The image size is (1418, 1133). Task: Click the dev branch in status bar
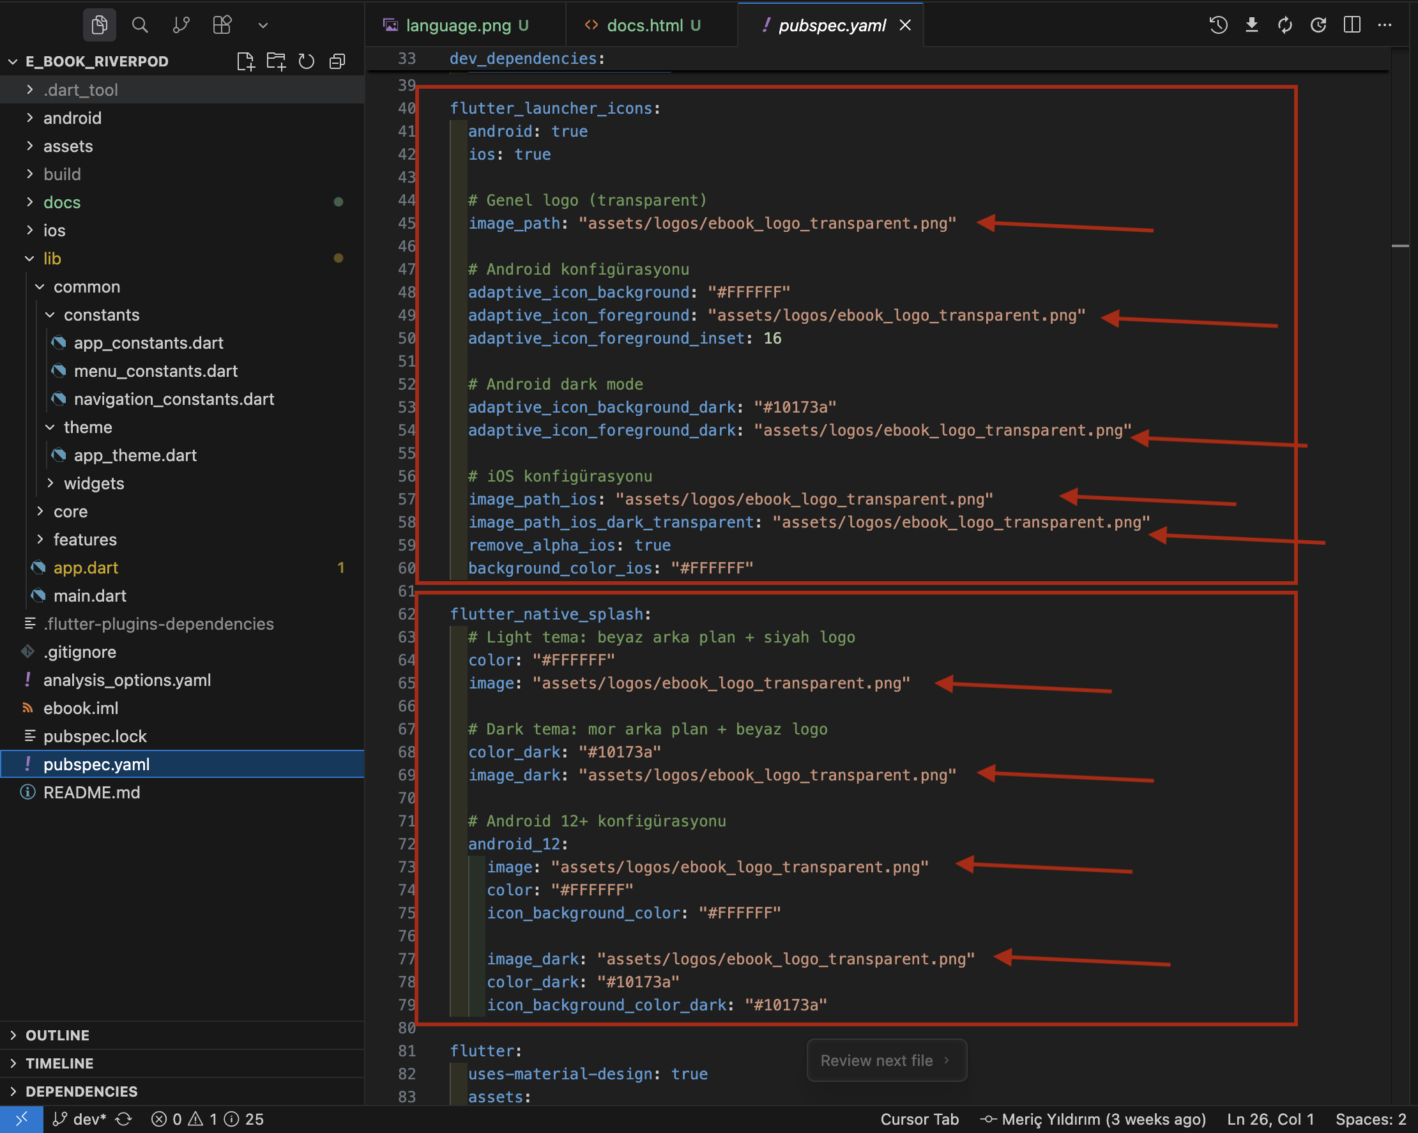pyautogui.click(x=82, y=1119)
